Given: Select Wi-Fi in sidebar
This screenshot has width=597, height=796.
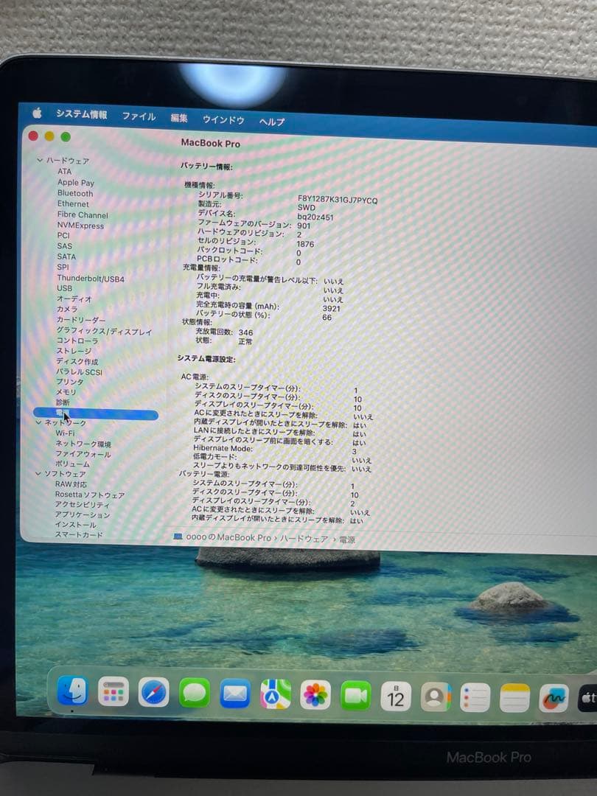Looking at the screenshot, I should (65, 433).
